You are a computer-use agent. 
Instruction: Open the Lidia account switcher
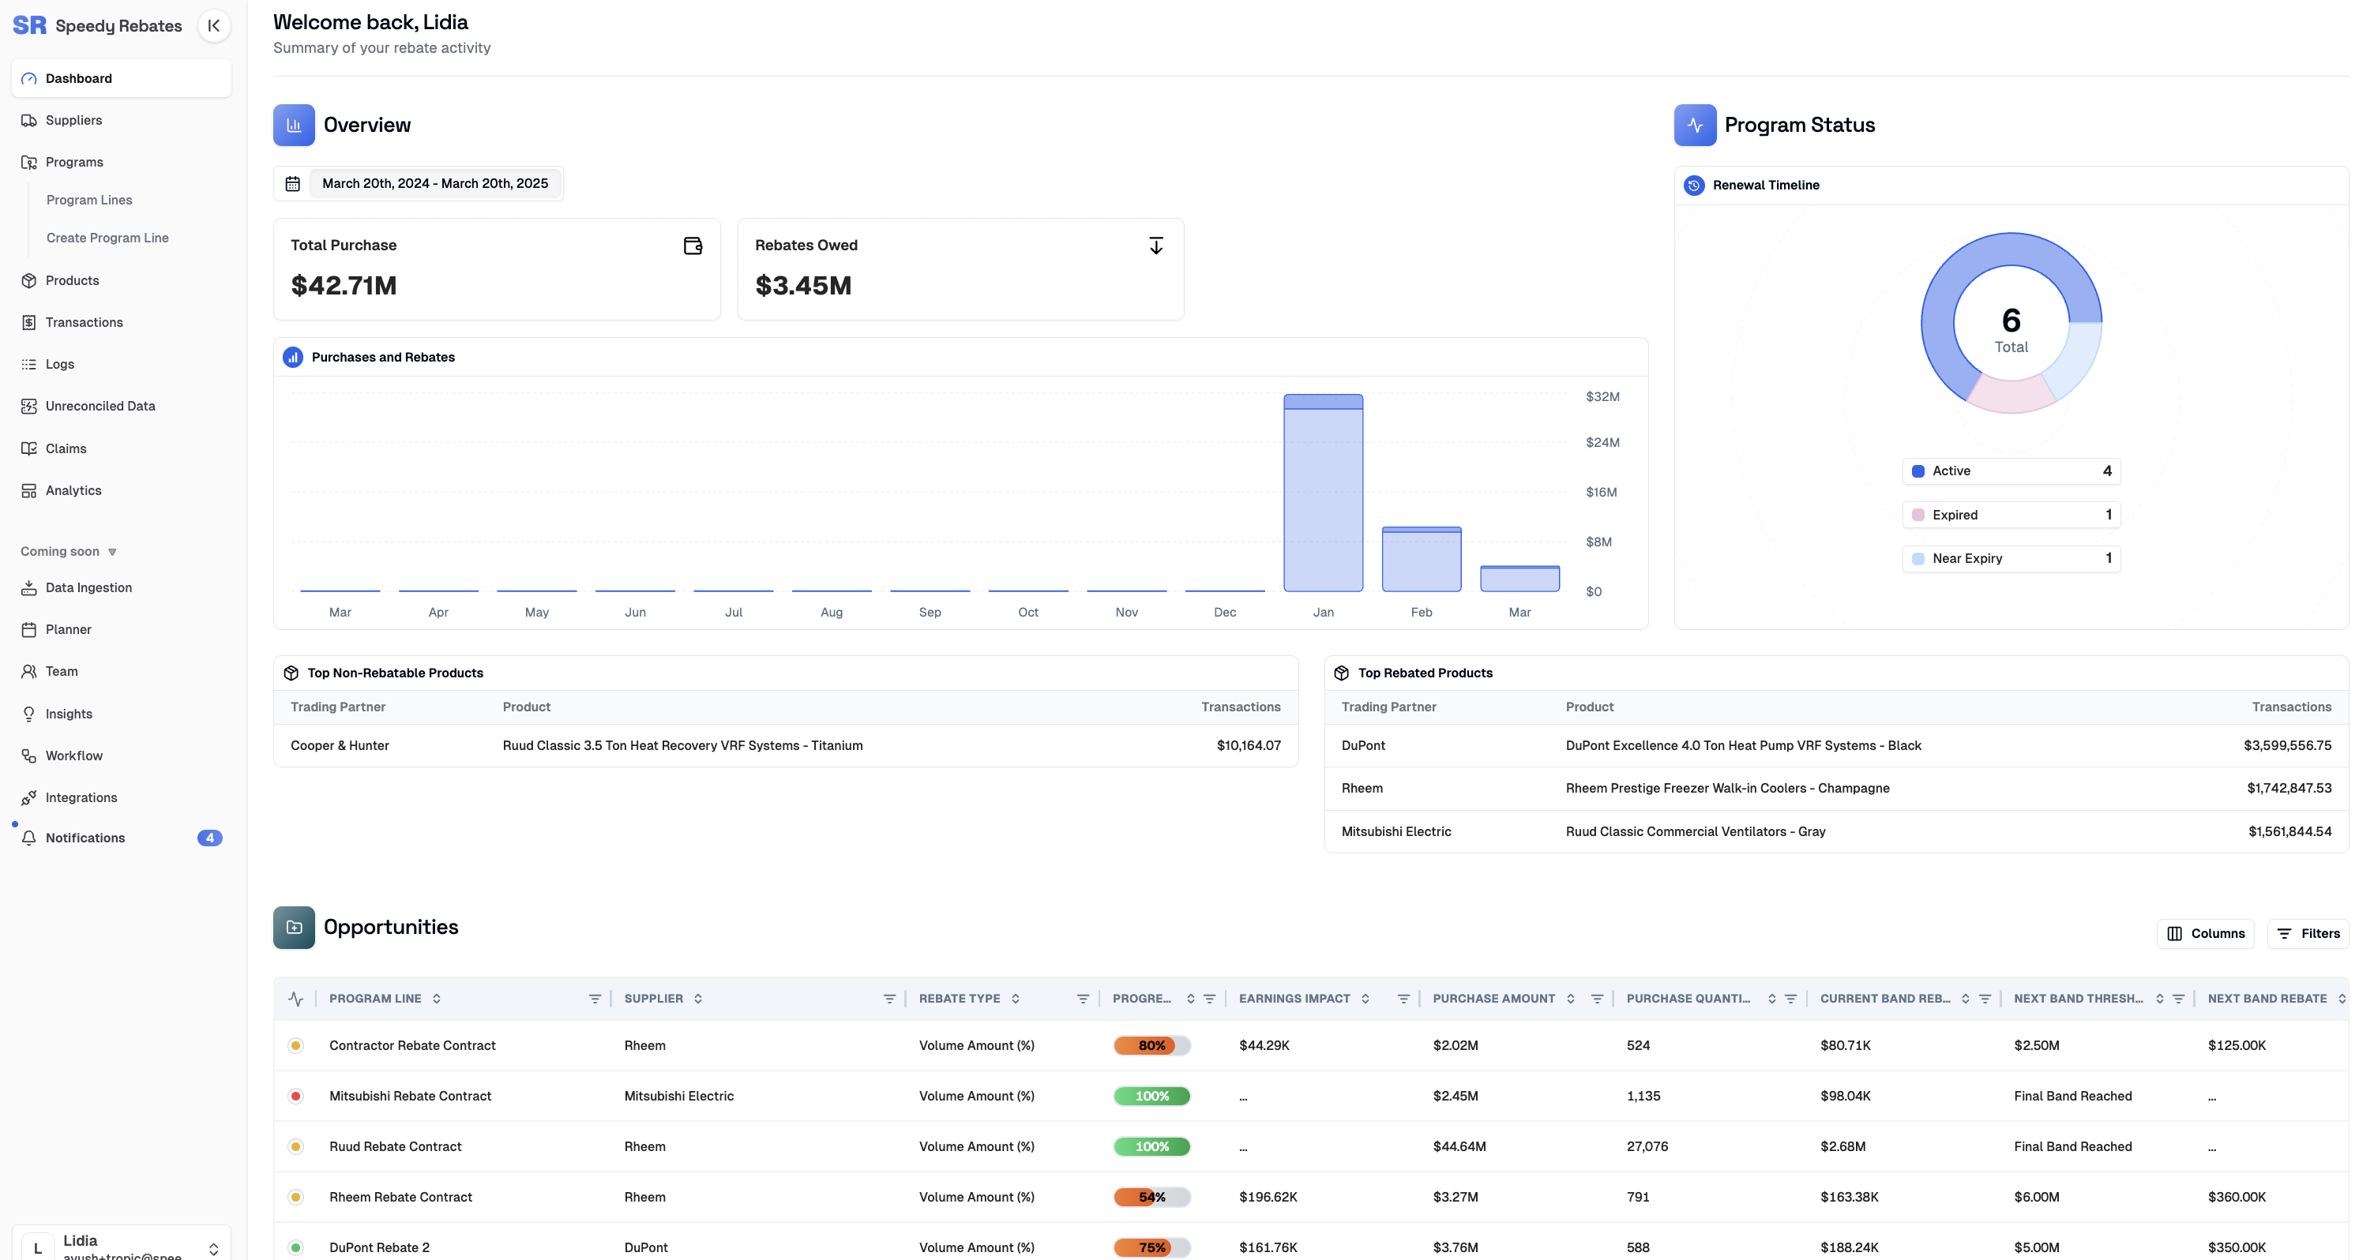tap(213, 1248)
